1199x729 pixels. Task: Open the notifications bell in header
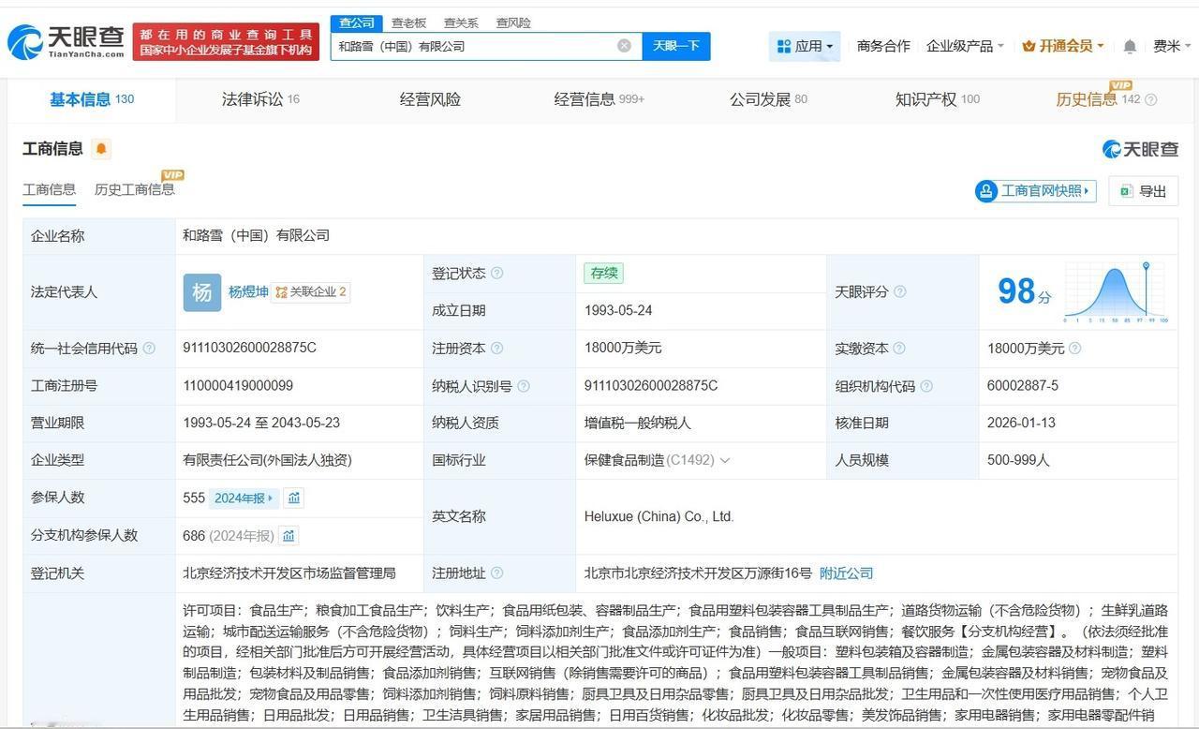click(x=1130, y=46)
